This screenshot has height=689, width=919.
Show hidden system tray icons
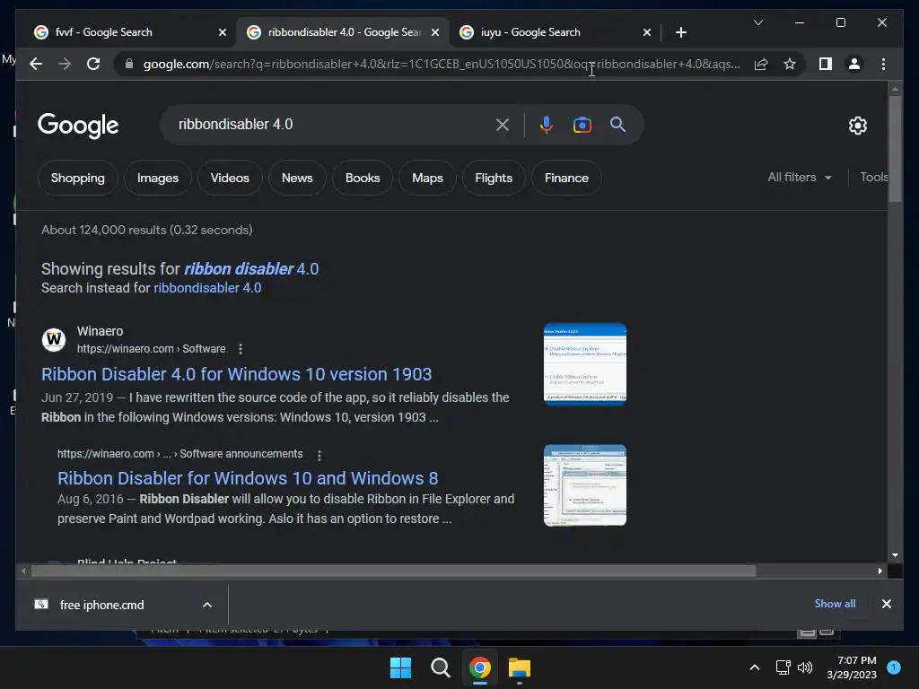(x=755, y=667)
